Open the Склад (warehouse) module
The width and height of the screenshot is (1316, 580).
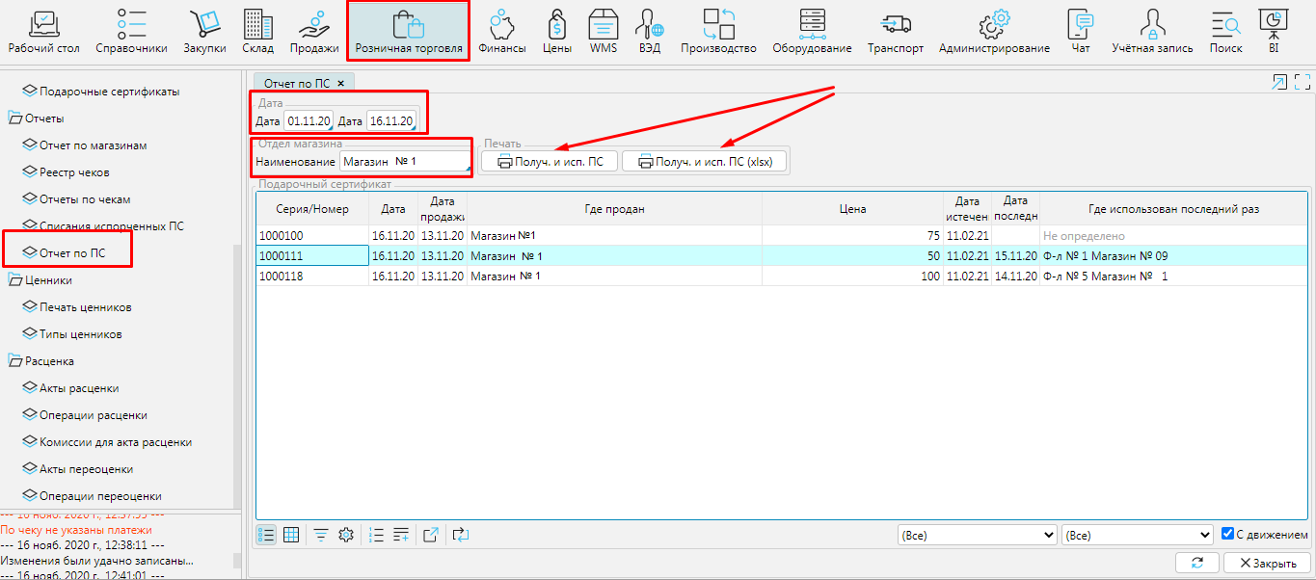click(x=257, y=31)
